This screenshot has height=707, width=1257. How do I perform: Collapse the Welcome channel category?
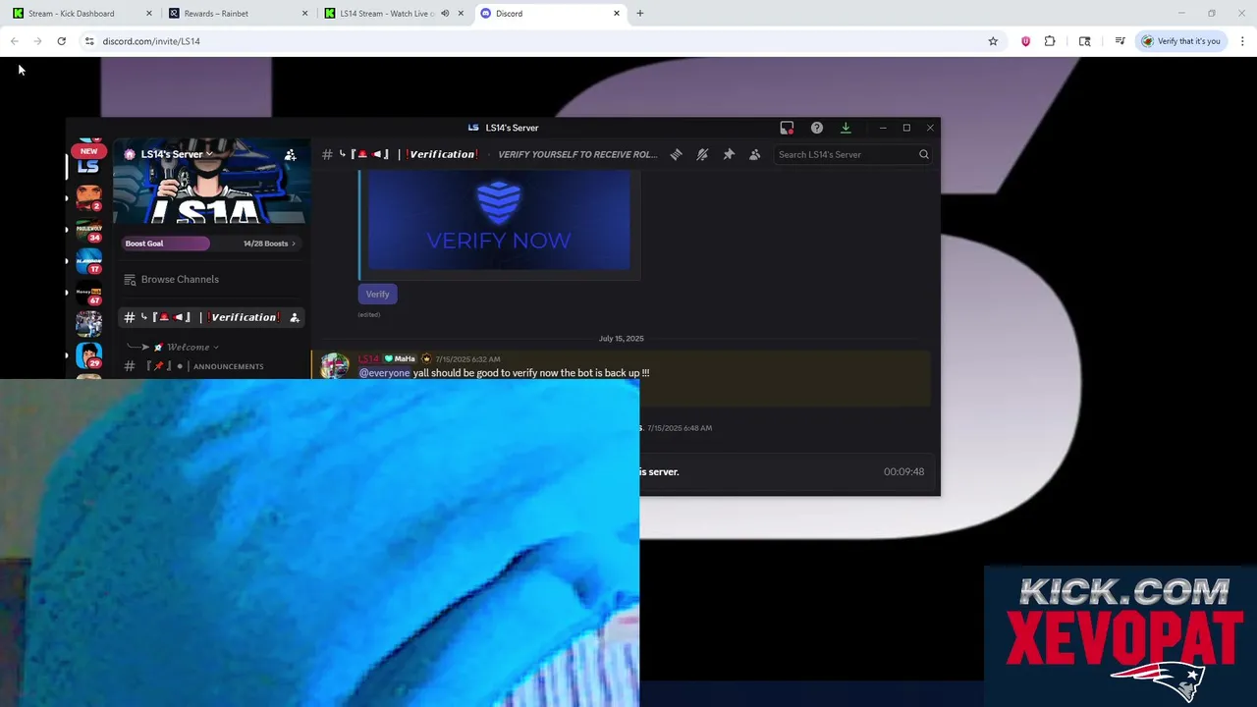coord(187,347)
